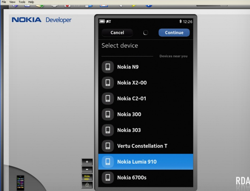The image size is (250, 191).
Task: Click the lock icon button
Action: pyautogui.click(x=87, y=185)
